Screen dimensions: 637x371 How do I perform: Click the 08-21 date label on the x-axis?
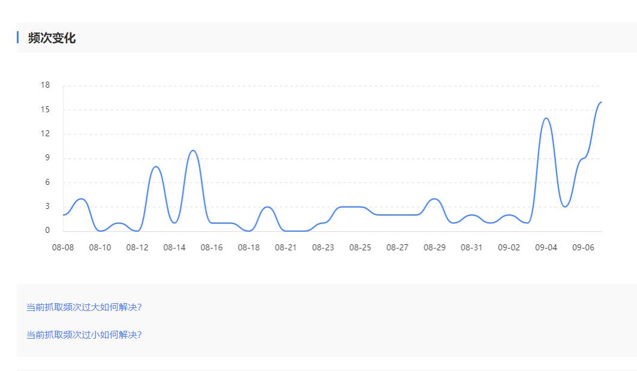[286, 247]
